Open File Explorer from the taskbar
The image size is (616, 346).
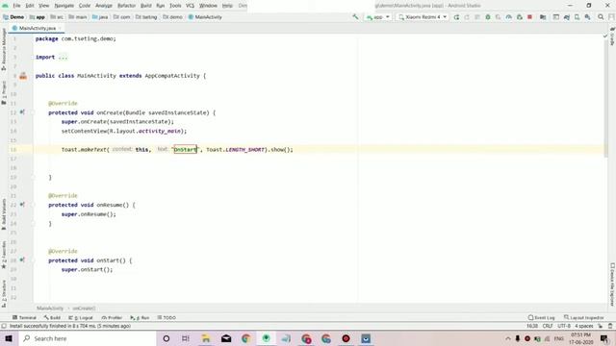(206, 338)
